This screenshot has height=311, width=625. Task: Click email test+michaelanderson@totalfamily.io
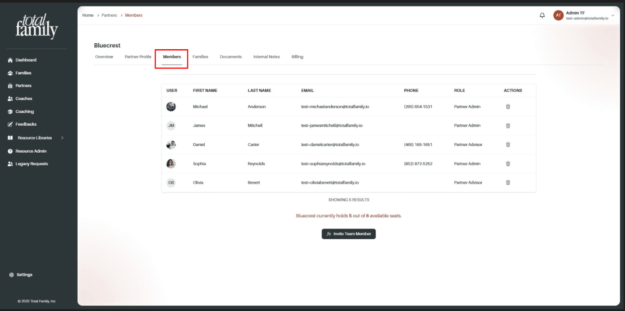pyautogui.click(x=335, y=107)
